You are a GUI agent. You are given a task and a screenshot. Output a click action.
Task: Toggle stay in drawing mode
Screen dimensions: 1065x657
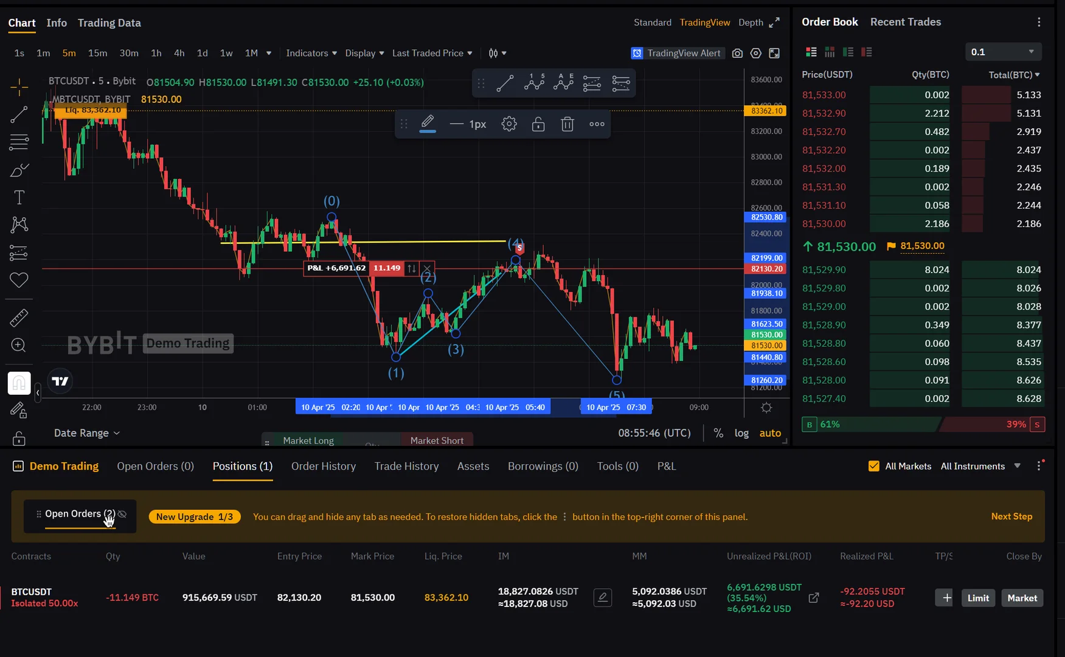point(19,411)
